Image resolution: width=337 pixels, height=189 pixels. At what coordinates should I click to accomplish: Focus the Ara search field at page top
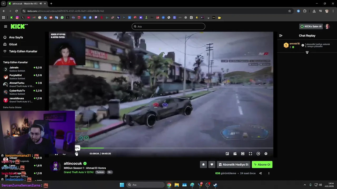point(168,27)
